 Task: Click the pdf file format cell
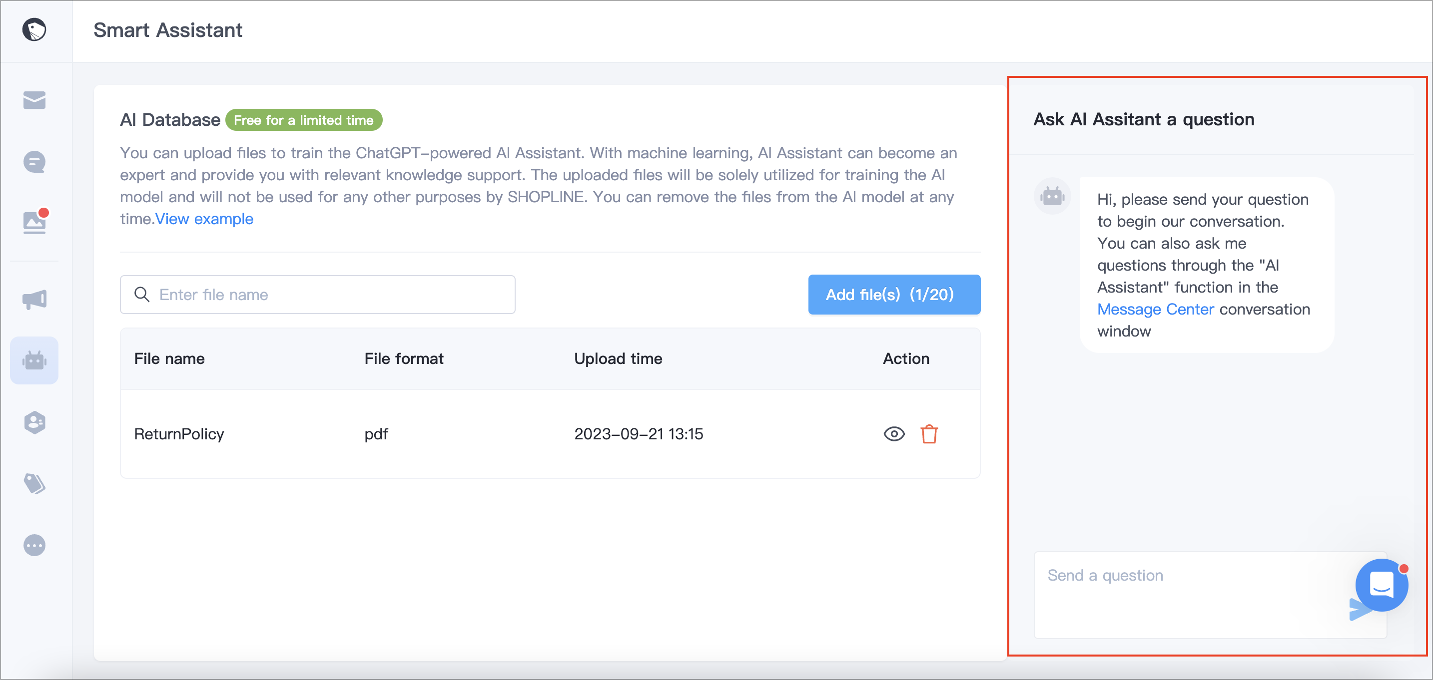tap(376, 434)
